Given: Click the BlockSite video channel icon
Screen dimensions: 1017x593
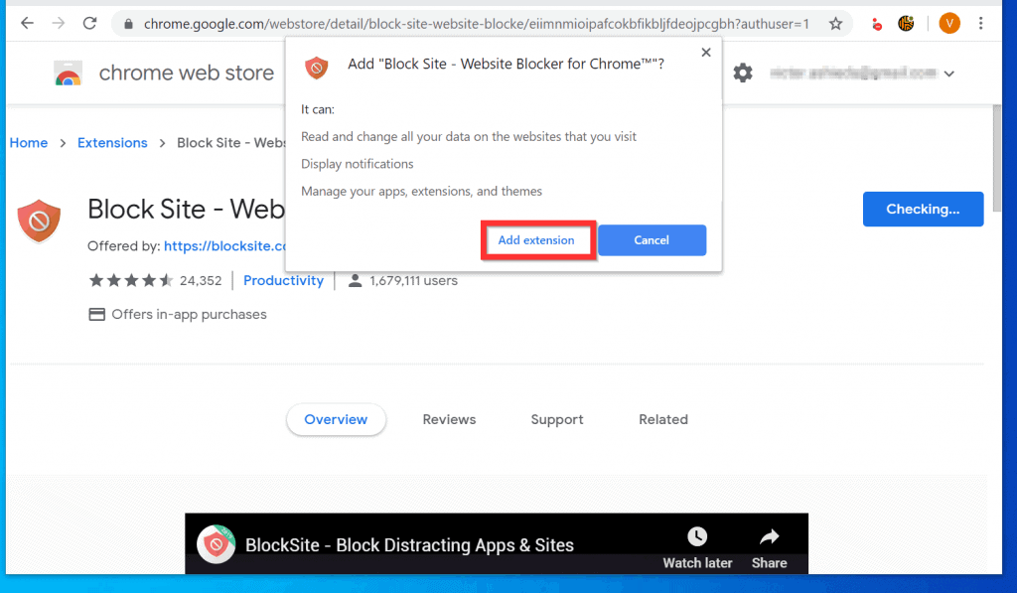Looking at the screenshot, I should tap(216, 544).
